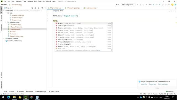This screenshot has width=177, height=100.
Task: Click 'Don't Ask Again' link
Action: click(x=163, y=84)
